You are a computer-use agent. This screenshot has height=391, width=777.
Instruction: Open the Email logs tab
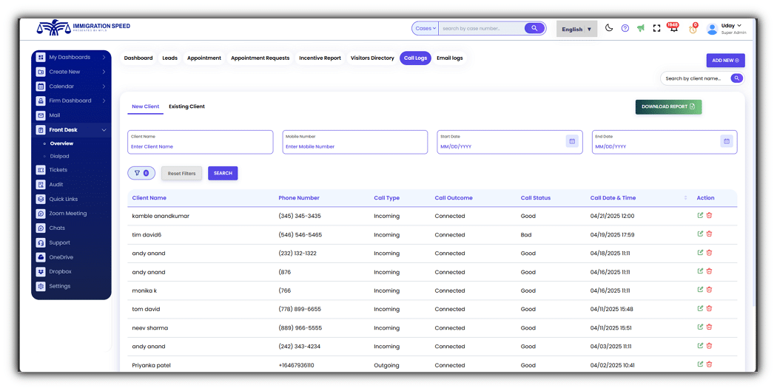tap(449, 58)
